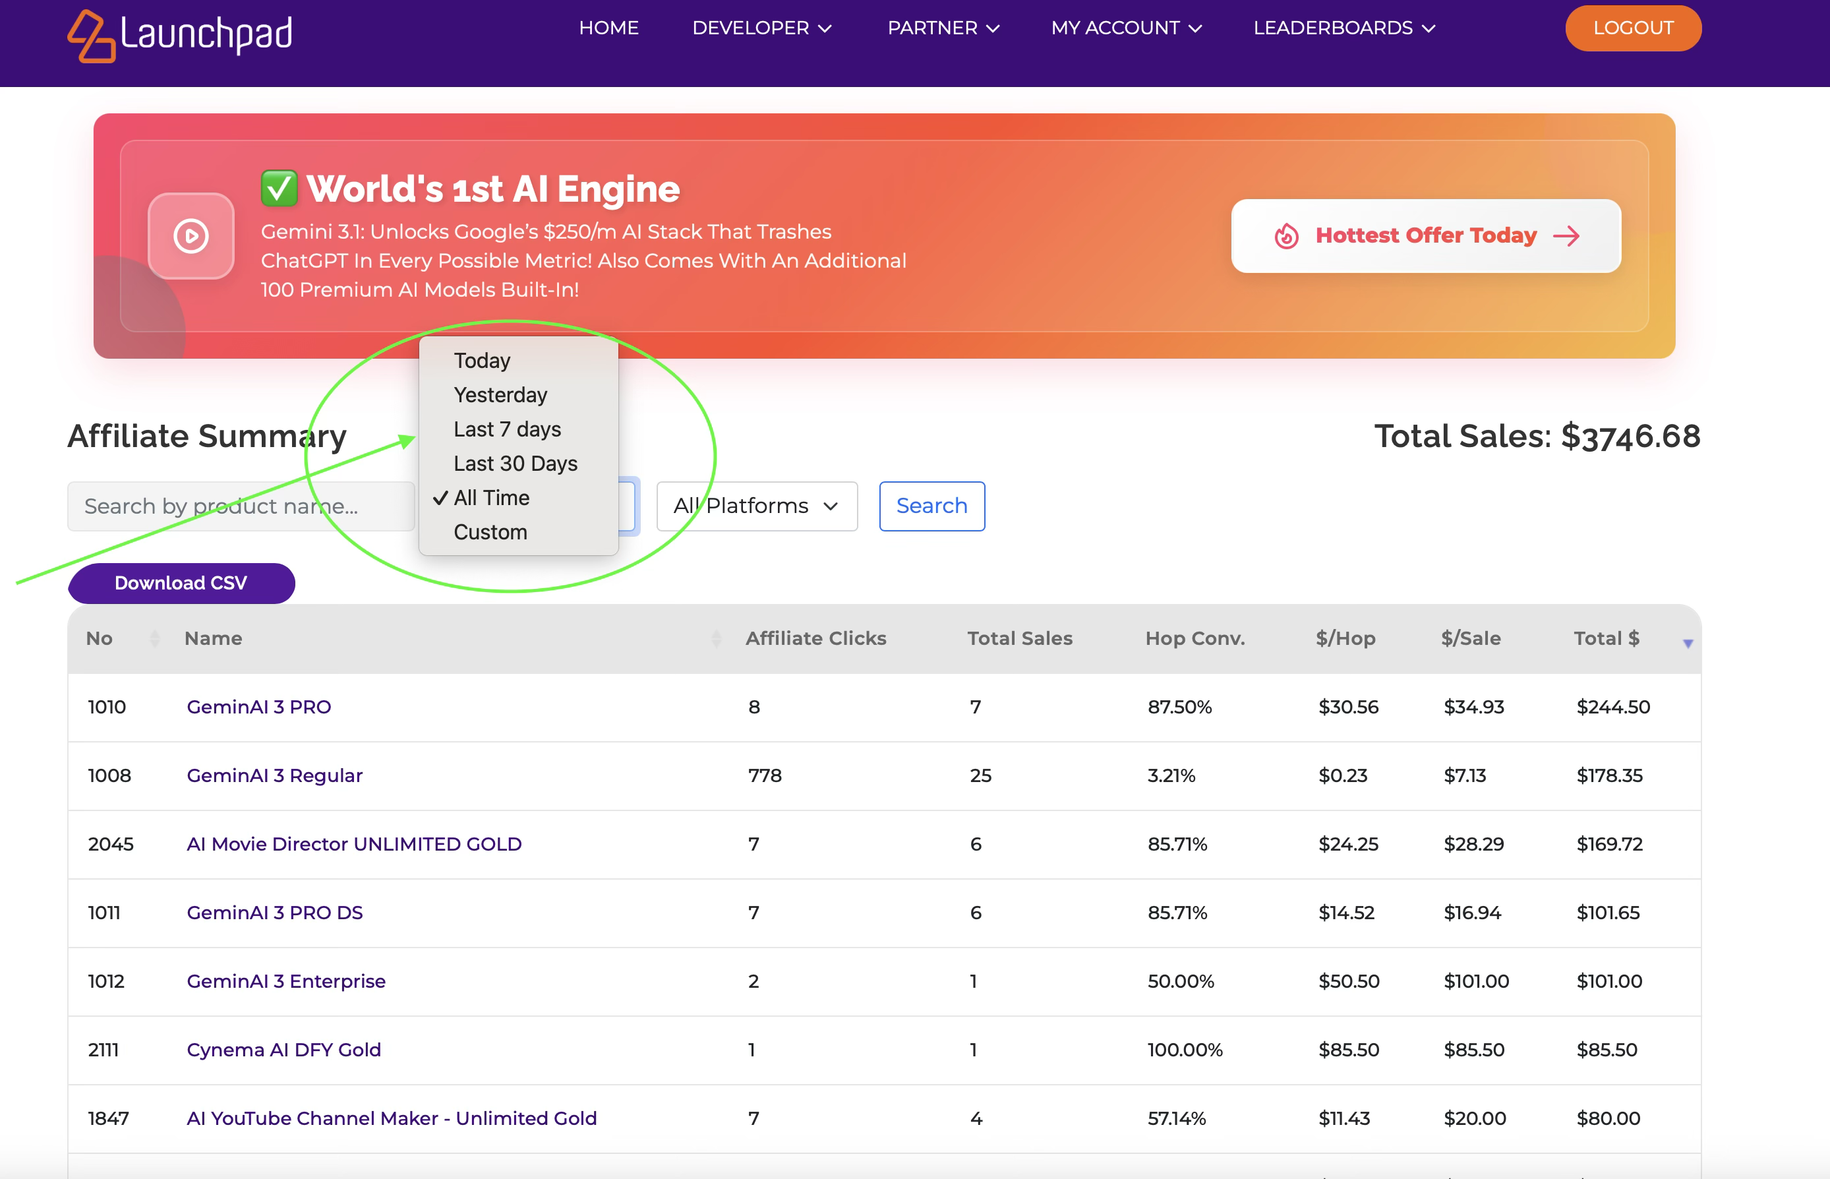Viewport: 1830px width, 1179px height.
Task: Go to the Home page
Action: click(x=608, y=28)
